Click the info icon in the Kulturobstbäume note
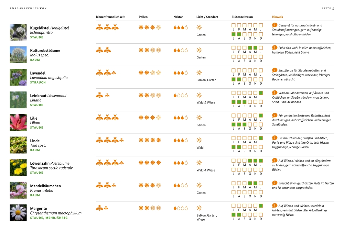 click(275, 47)
